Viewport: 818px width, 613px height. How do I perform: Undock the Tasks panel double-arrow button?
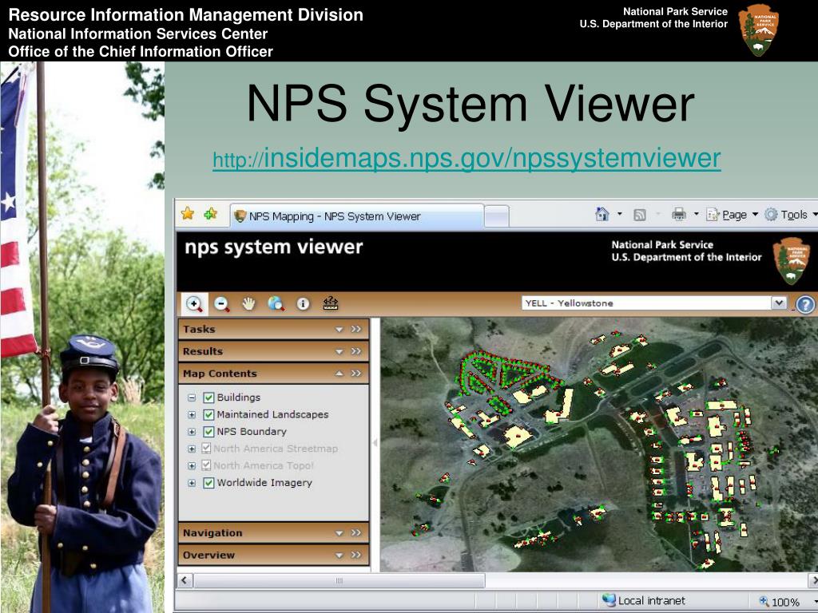click(x=356, y=329)
